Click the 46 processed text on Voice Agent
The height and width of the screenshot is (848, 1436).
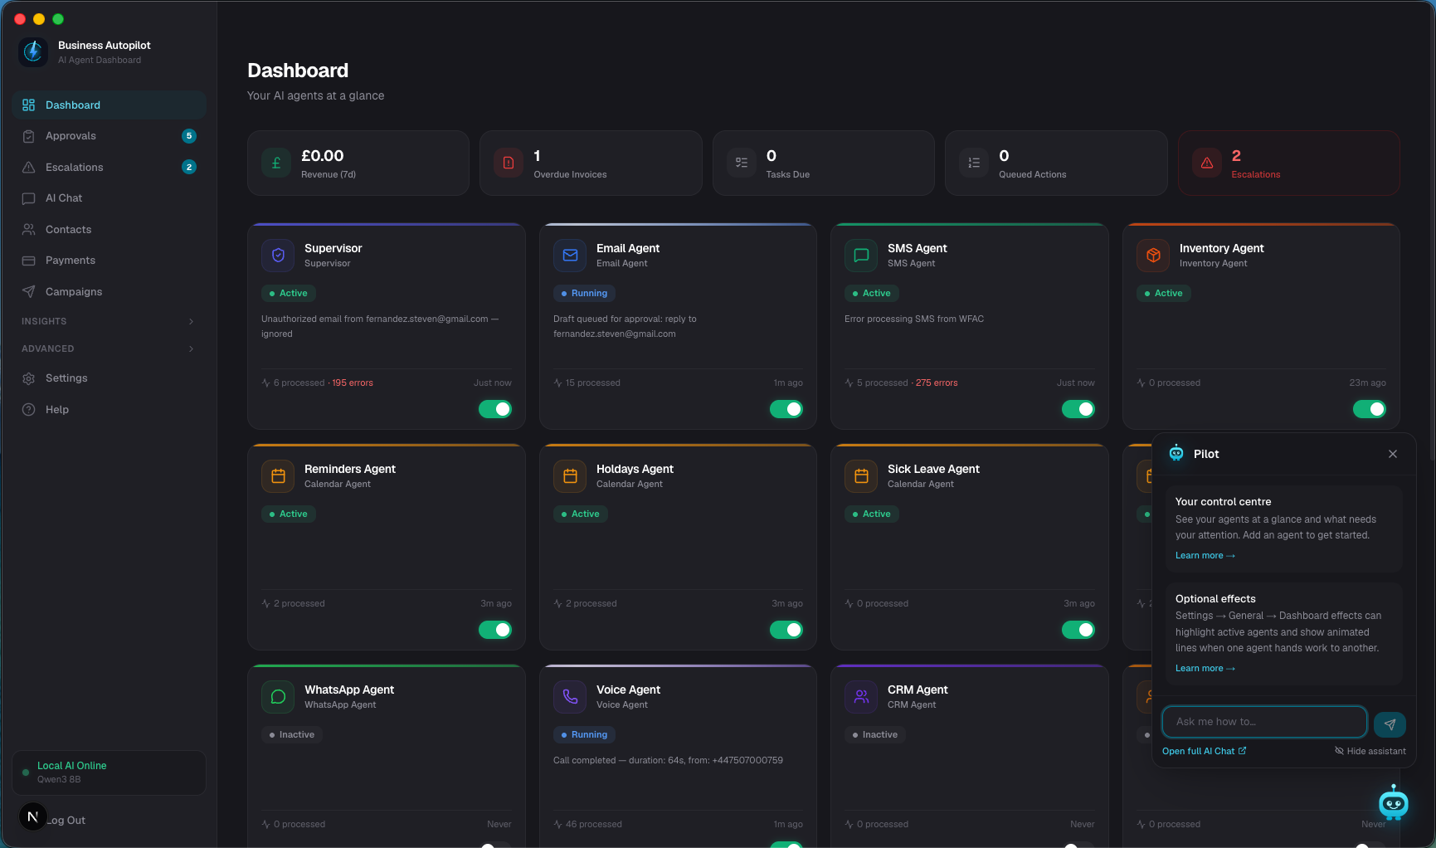point(594,825)
